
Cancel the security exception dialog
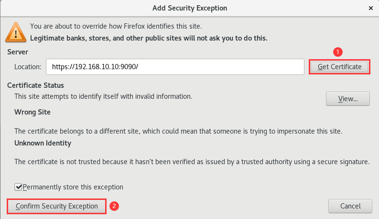click(x=350, y=206)
